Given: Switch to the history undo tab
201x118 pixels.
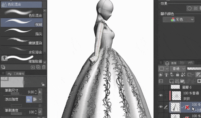Looking at the screenshot, I should pos(182,63).
